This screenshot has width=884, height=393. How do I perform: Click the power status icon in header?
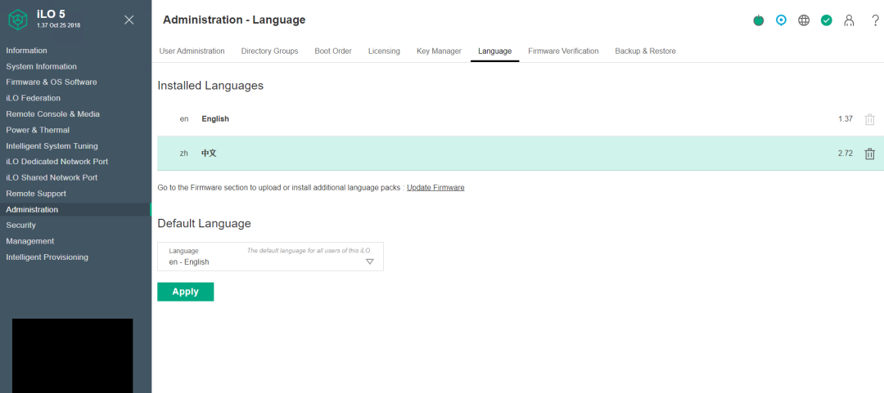click(x=758, y=20)
